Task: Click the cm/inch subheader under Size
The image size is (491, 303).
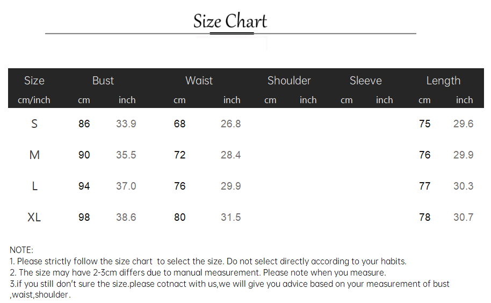Action: 34,100
